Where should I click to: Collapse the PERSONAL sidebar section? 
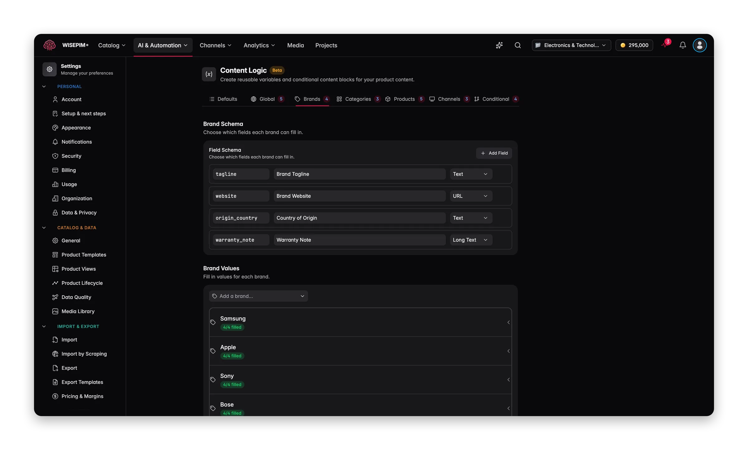[x=44, y=87]
